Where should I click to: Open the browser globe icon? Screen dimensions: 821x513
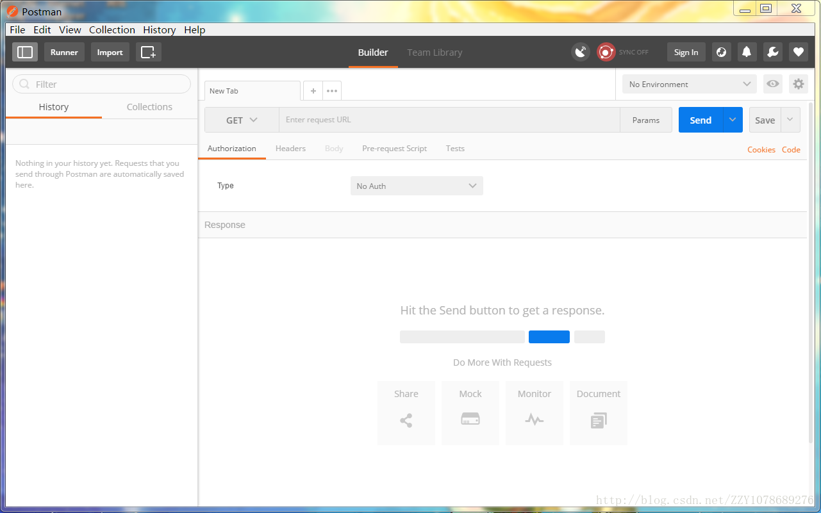[x=722, y=53]
